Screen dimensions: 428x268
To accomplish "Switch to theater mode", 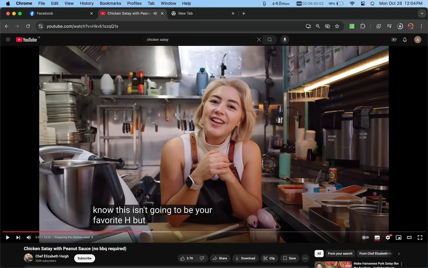I will (409, 238).
